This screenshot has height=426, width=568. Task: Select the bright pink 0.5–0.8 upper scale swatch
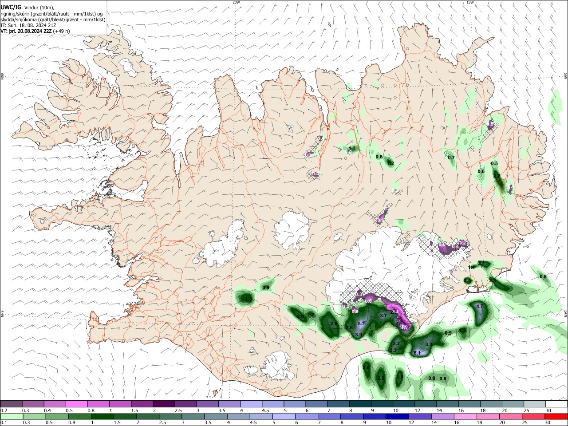coord(76,404)
